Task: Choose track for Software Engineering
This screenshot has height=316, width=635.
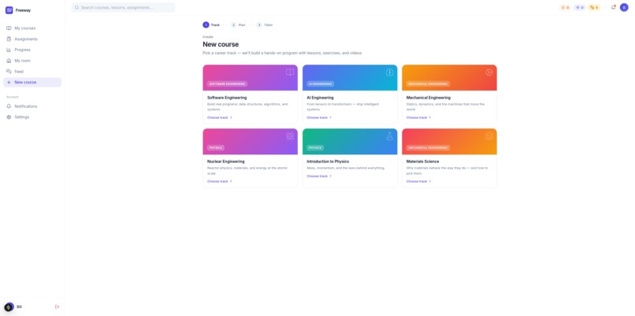Action: click(x=220, y=117)
